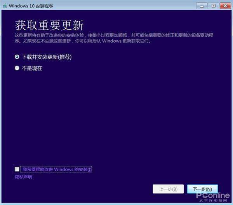233x205 pixels.
Task: Maximize the Windows 10 setup window
Action: tap(213, 5)
